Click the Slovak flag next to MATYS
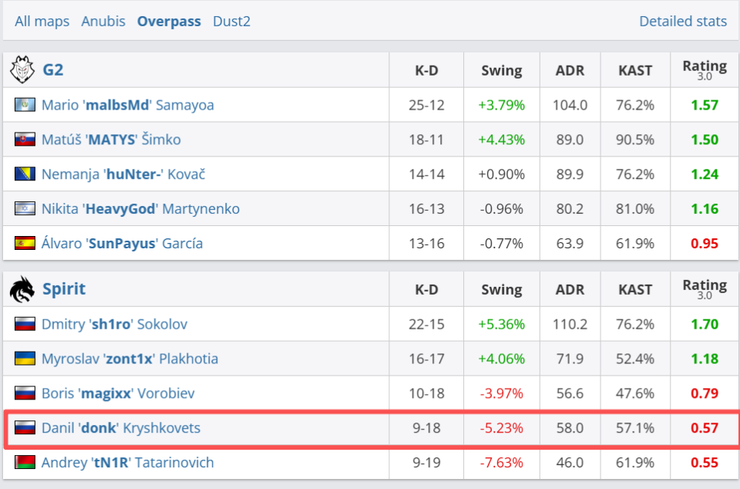 (x=25, y=140)
